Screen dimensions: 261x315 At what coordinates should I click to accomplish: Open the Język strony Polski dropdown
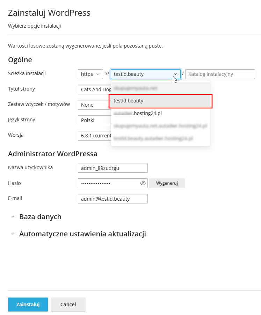(x=94, y=120)
